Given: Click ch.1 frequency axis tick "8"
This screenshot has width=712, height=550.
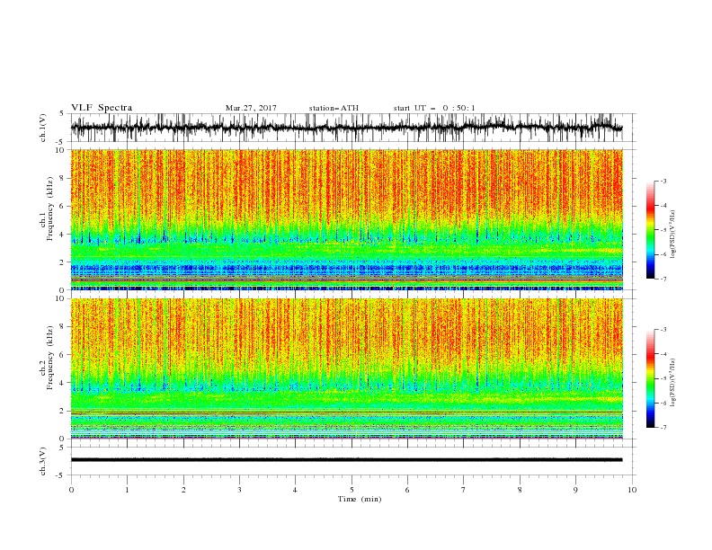Looking at the screenshot, I should coord(63,178).
